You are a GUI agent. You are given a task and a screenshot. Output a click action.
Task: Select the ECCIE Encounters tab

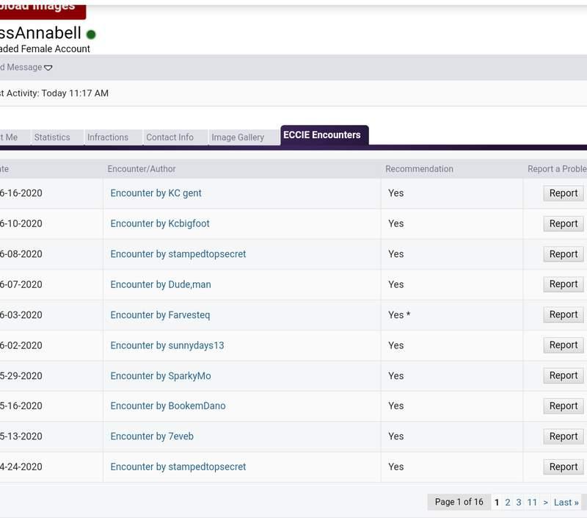(322, 135)
